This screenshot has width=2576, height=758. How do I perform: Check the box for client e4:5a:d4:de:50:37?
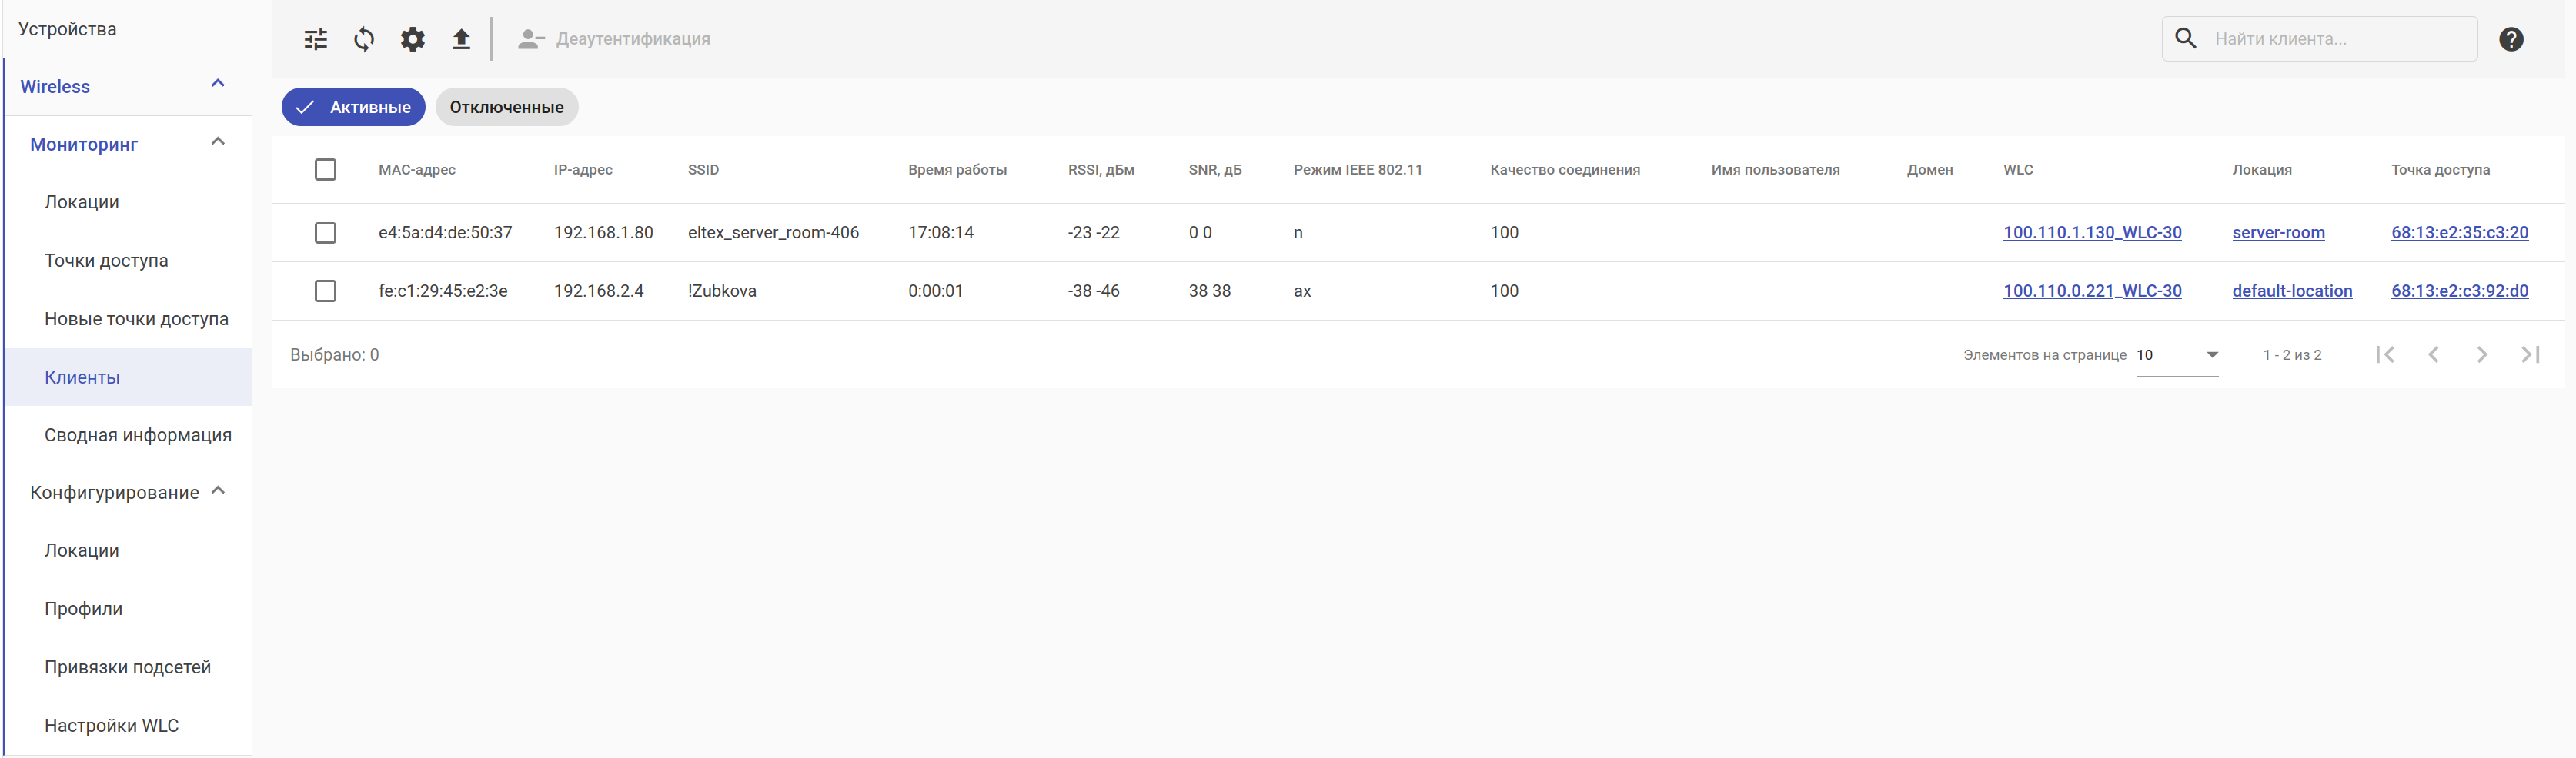coord(325,233)
